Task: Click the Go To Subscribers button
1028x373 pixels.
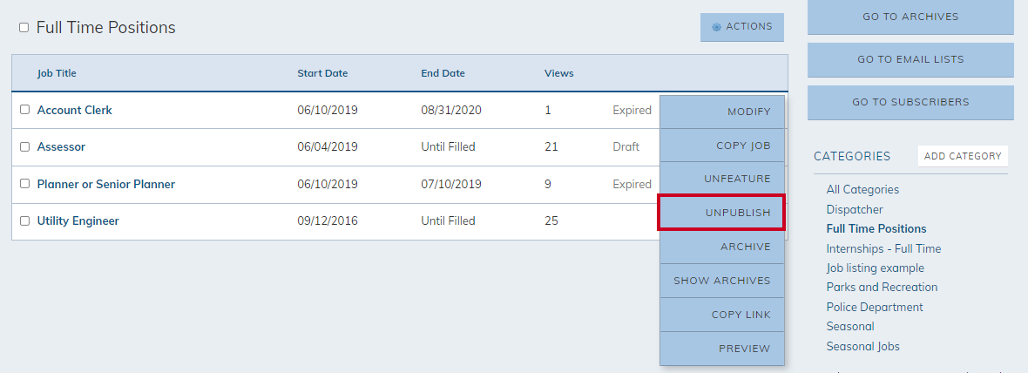Action: click(910, 102)
